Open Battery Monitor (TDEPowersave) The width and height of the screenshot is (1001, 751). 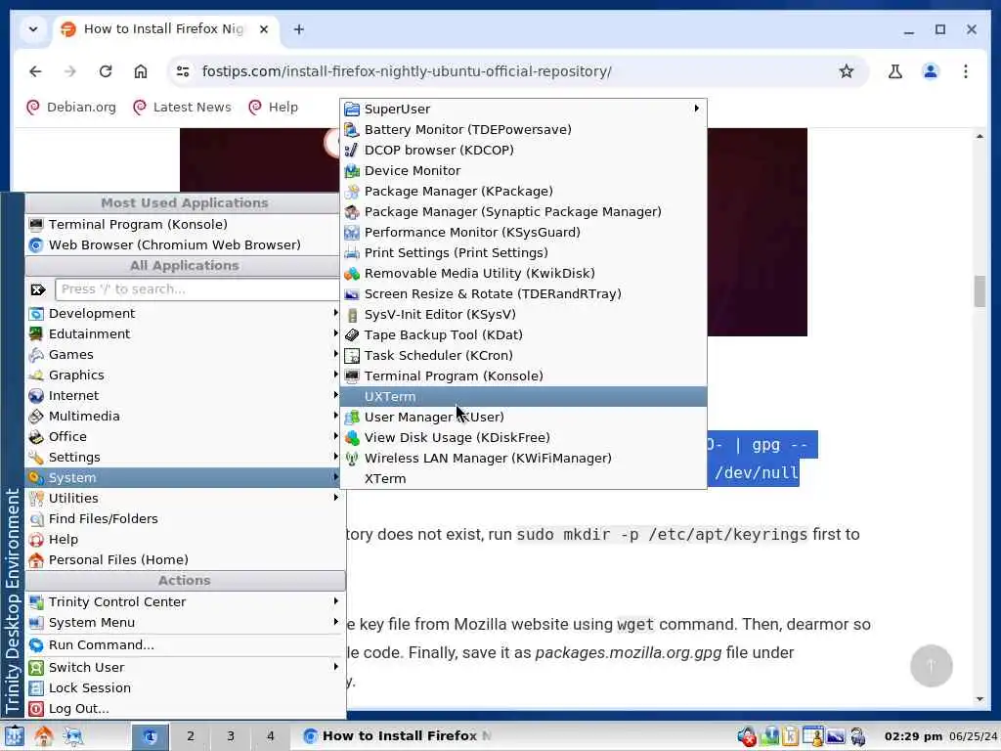pyautogui.click(x=523, y=130)
